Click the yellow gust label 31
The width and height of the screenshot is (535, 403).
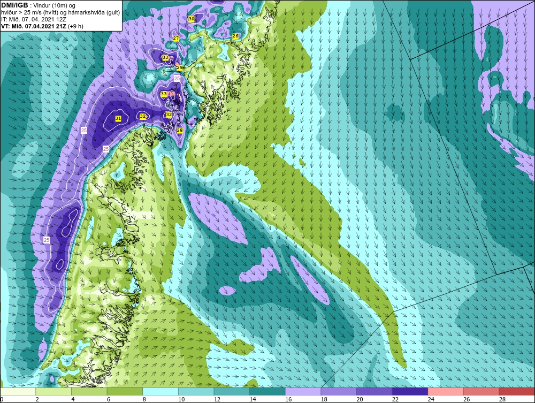(118, 118)
